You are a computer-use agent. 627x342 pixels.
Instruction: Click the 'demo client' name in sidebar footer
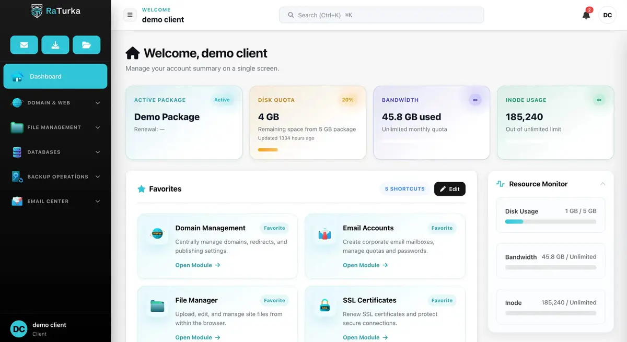[49, 325]
